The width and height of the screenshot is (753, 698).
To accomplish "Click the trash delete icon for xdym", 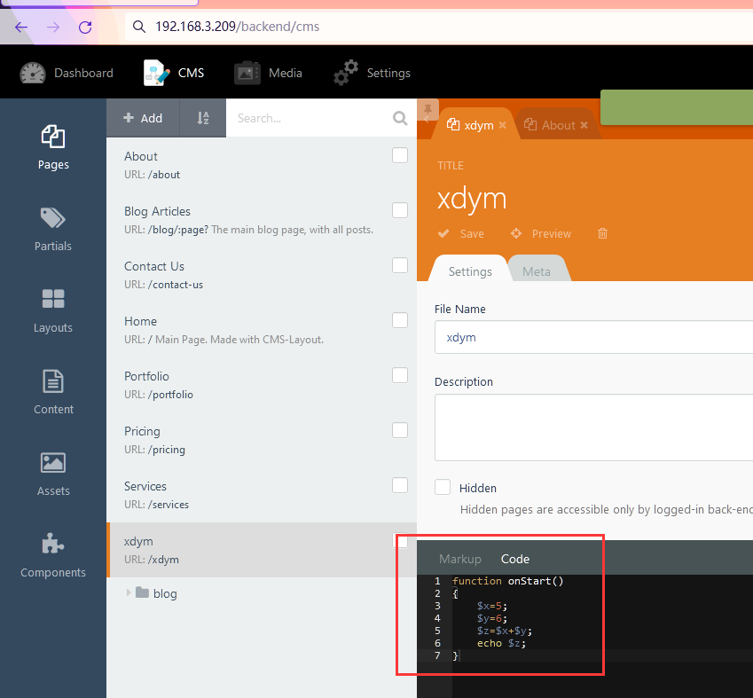I will pos(603,234).
